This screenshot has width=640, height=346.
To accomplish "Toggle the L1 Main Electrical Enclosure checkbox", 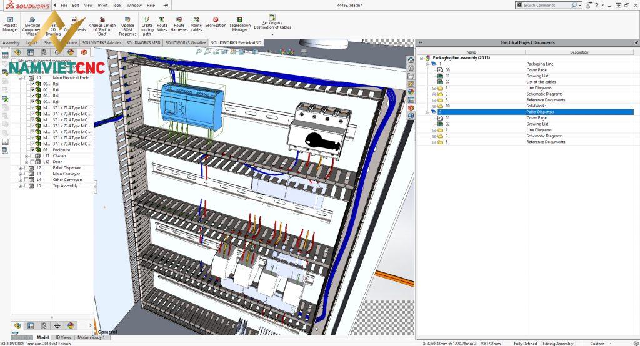I will (26, 78).
